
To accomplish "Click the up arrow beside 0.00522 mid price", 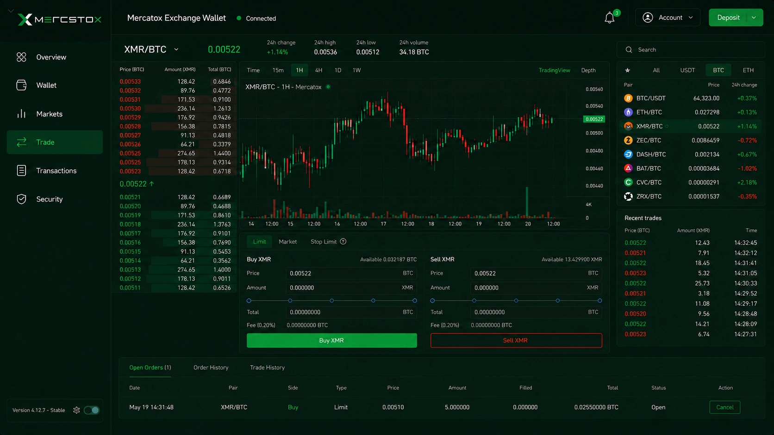I will click(x=151, y=184).
